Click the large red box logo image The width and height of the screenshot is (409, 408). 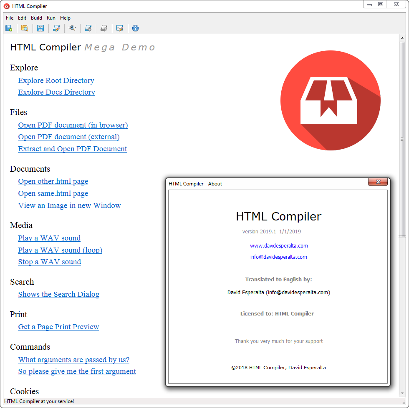330,100
